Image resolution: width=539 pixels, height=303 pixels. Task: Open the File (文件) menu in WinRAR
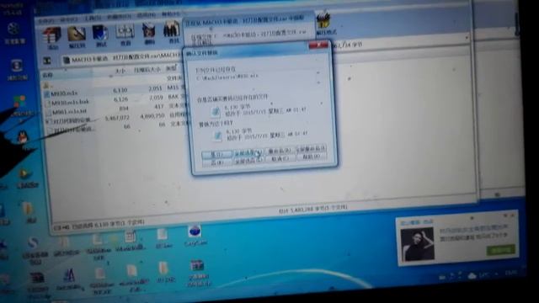pos(47,21)
